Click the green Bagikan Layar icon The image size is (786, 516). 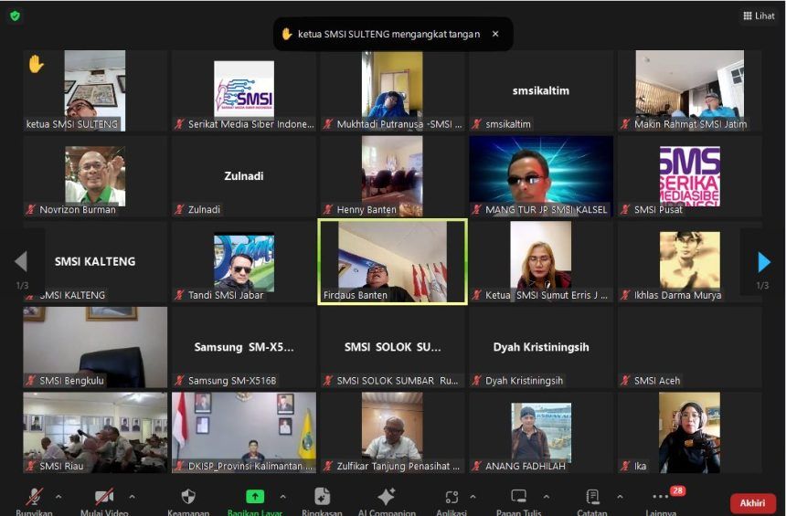click(255, 497)
